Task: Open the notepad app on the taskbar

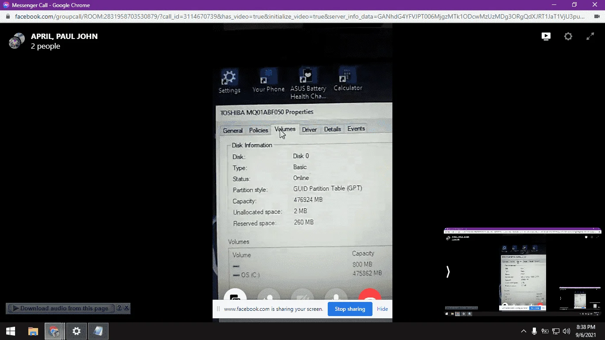Action: (98, 331)
